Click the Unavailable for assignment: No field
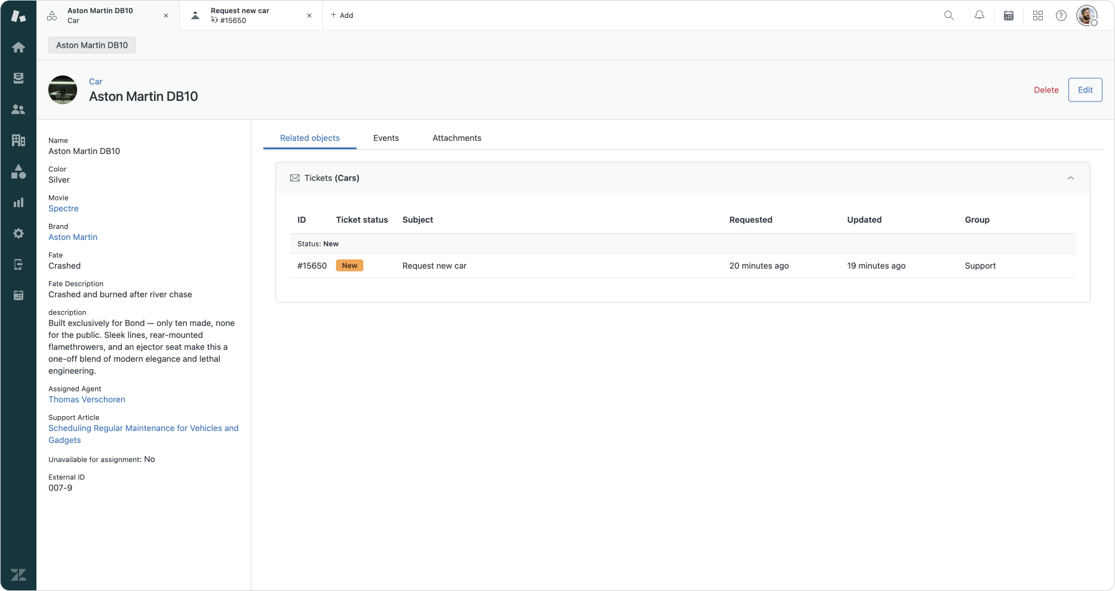1115x591 pixels. [x=102, y=459]
